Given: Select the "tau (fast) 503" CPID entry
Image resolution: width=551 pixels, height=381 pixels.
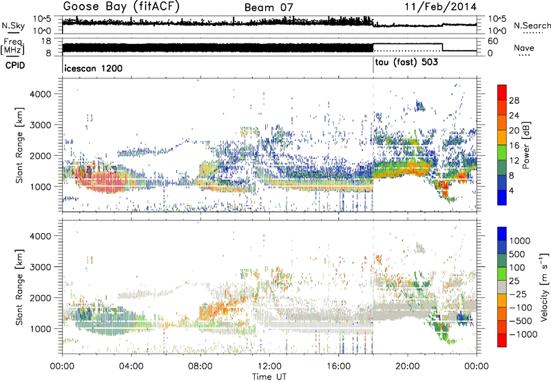Looking at the screenshot, I should click(x=406, y=63).
